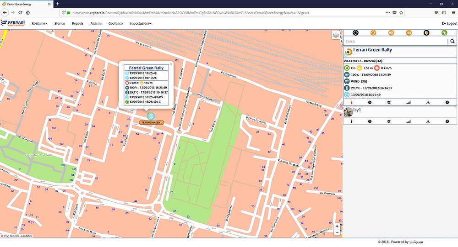Click anchor icon for Isy1

tap(428, 121)
